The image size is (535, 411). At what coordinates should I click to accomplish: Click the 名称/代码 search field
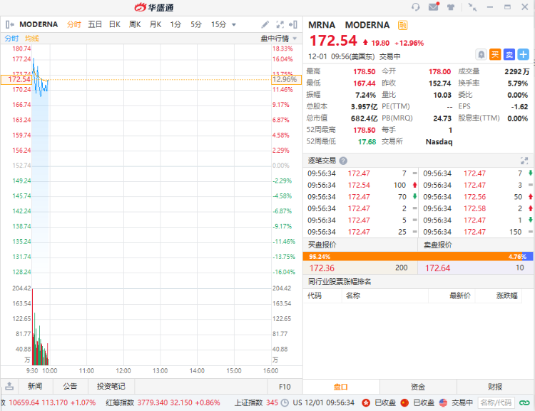[x=496, y=403]
